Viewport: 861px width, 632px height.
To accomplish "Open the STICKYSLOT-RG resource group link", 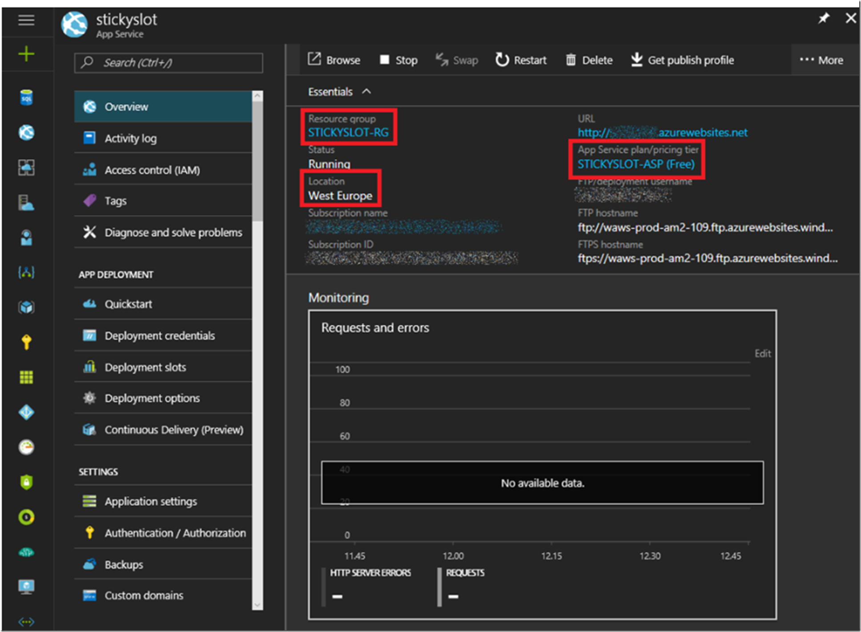I will point(348,133).
